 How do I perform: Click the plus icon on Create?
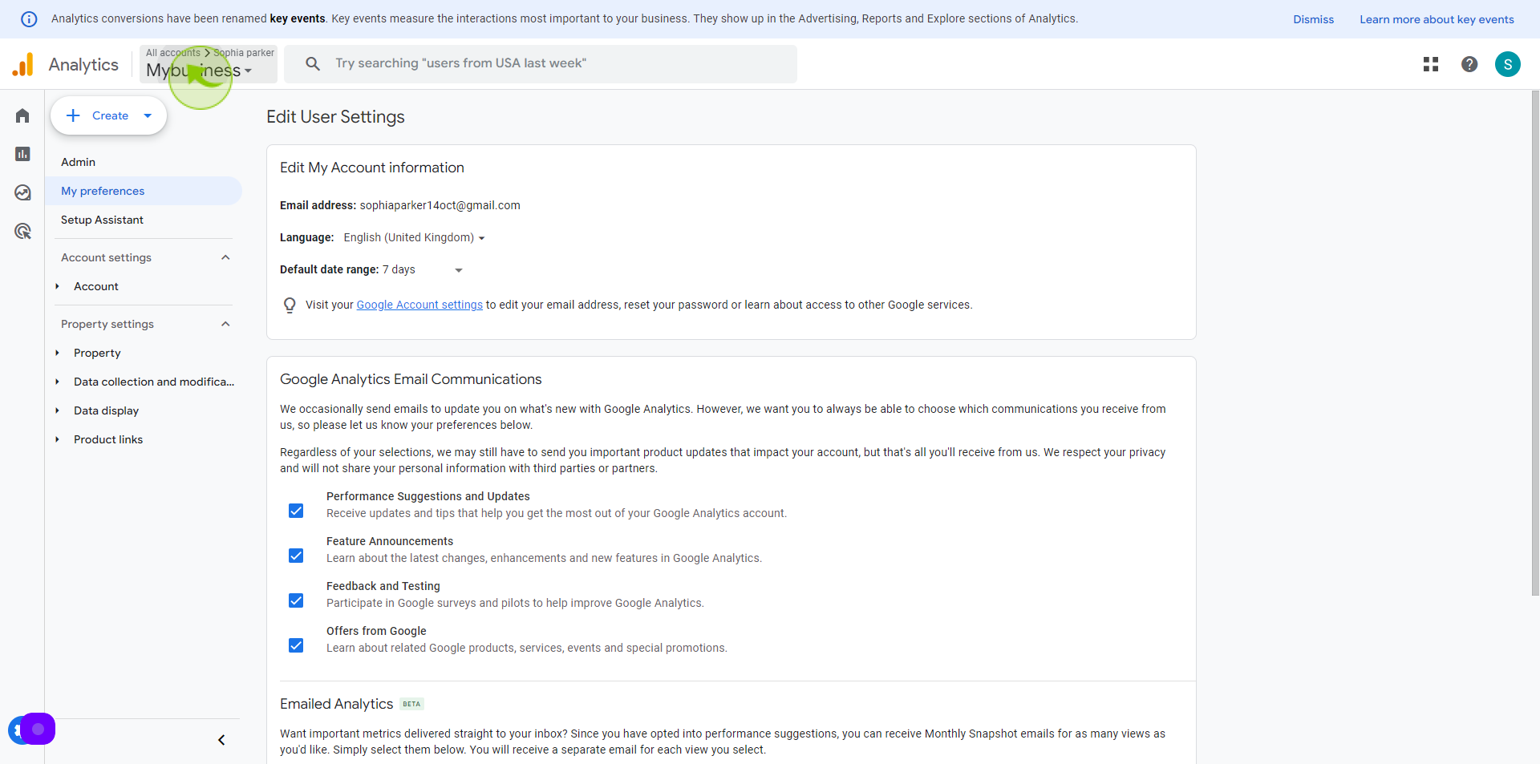point(73,115)
